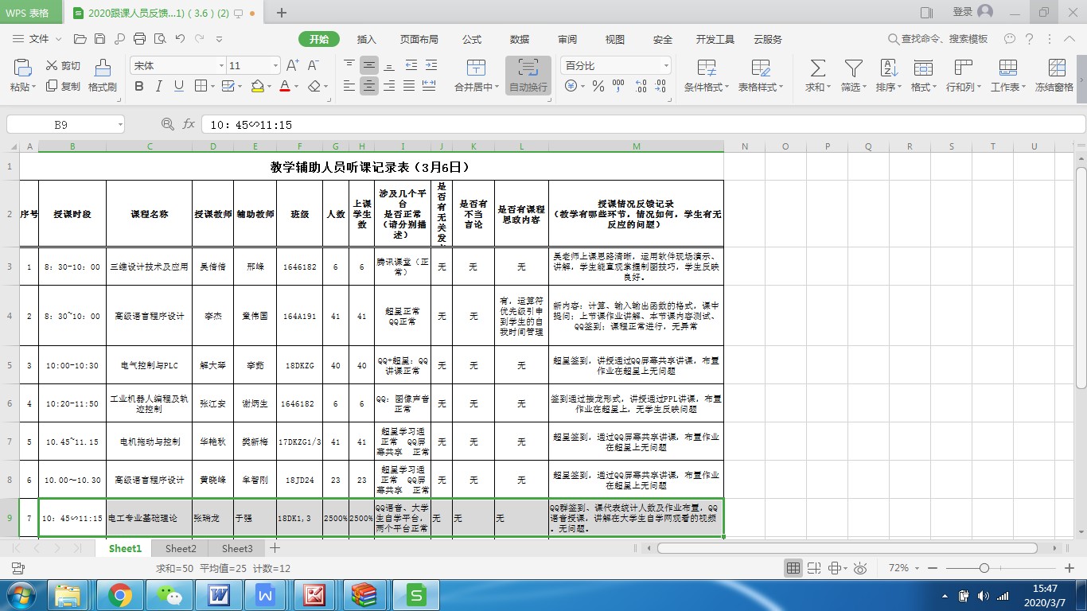Click the reading mode eye icon
Screen dimensions: 1087x611
click(860, 568)
